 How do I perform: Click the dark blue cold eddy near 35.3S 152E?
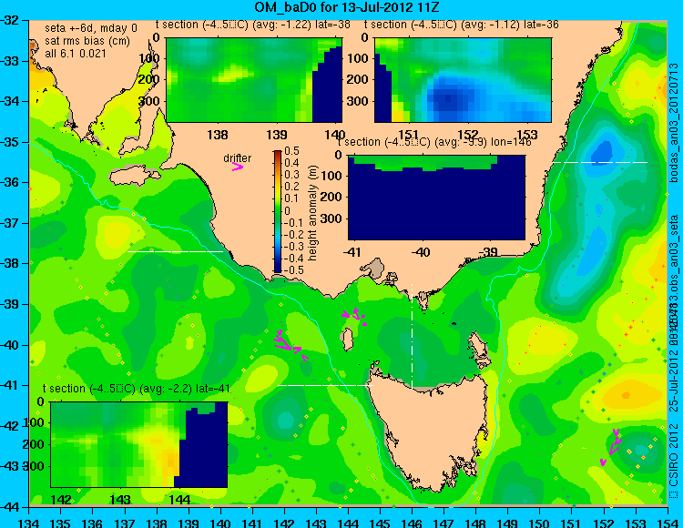(x=602, y=153)
